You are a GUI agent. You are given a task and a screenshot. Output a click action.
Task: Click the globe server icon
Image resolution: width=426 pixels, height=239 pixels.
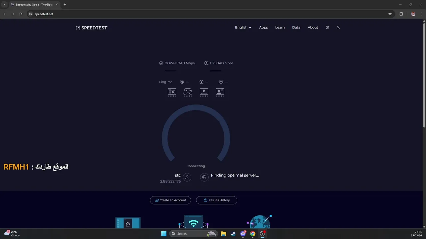(x=204, y=177)
